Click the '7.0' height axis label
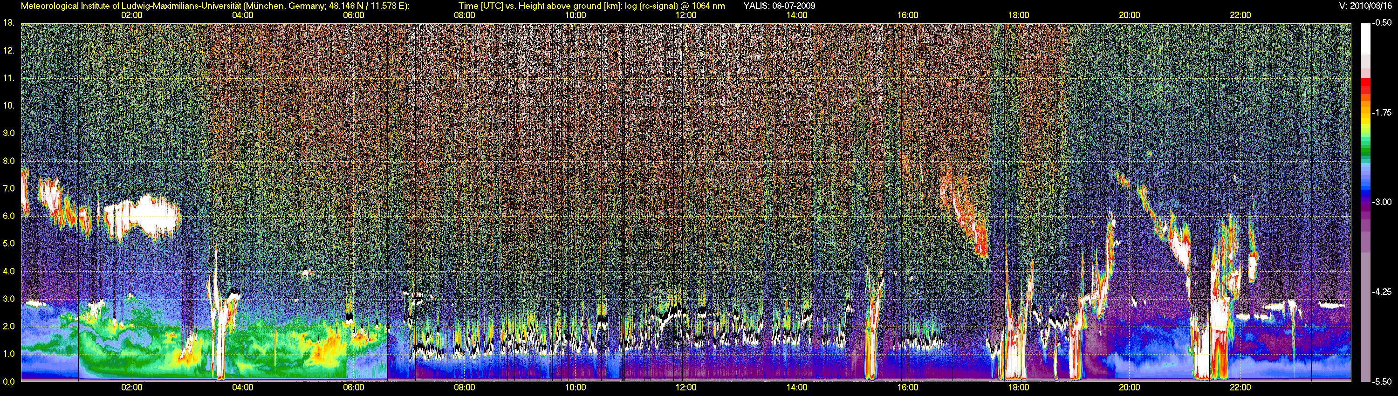The width and height of the screenshot is (1398, 396). 9,188
